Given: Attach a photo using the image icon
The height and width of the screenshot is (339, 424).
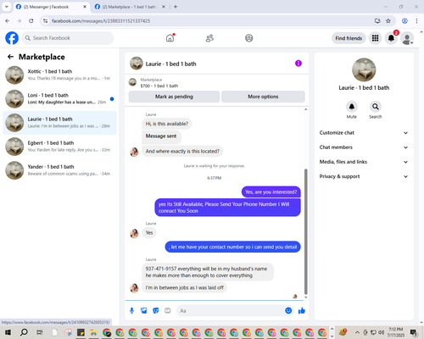Looking at the screenshot, I should pos(144,311).
